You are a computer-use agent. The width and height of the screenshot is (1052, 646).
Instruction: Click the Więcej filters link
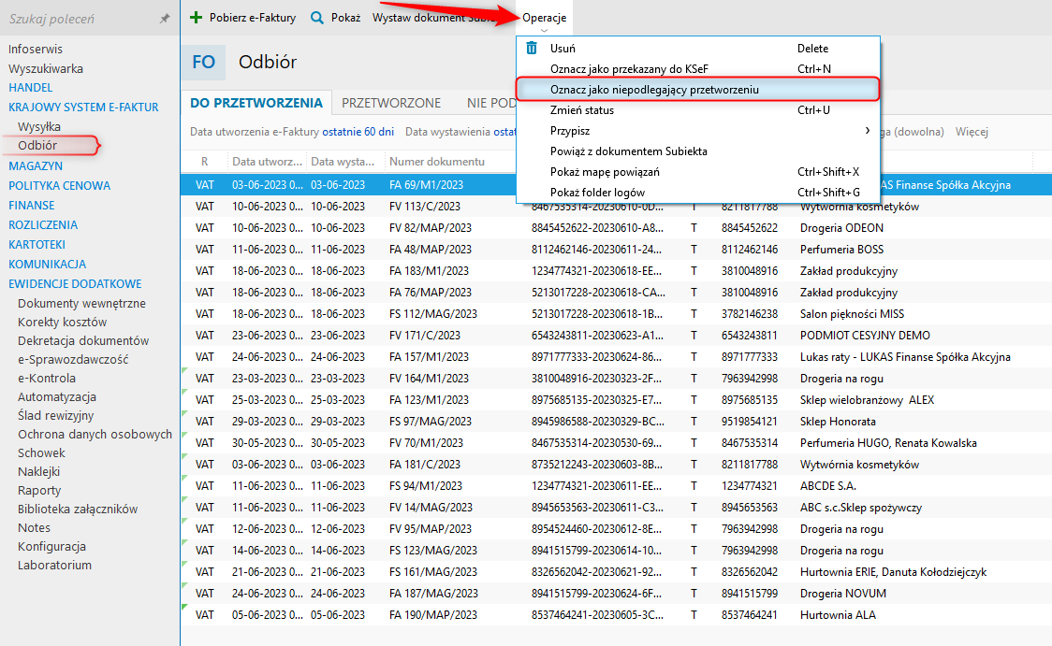pyautogui.click(x=972, y=132)
